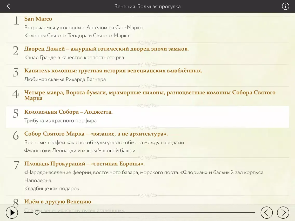Select chapter 3 Капитель колонны title
295x221 pixels.
(113, 71)
